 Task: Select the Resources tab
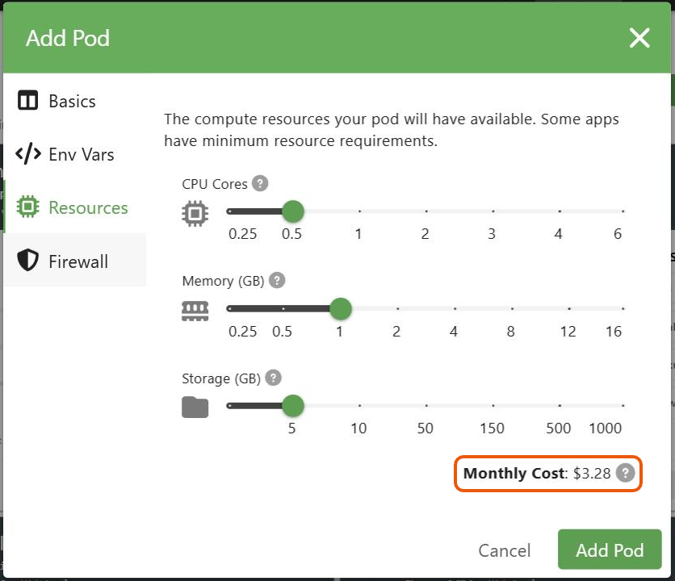pos(75,207)
